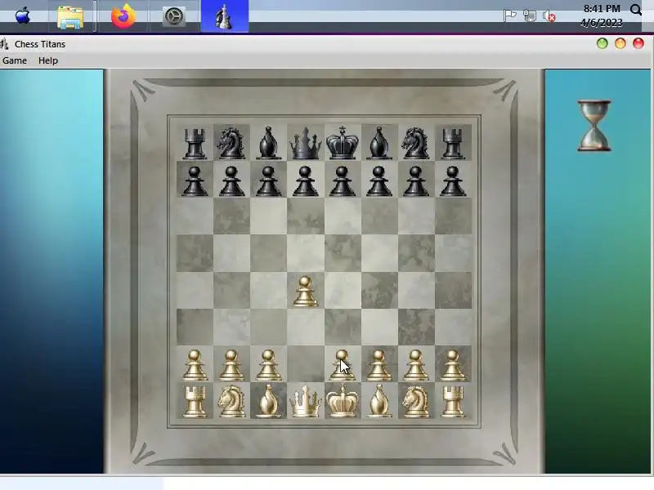The image size is (654, 490).
Task: Select the white pawn on e2
Action: pyautogui.click(x=342, y=365)
